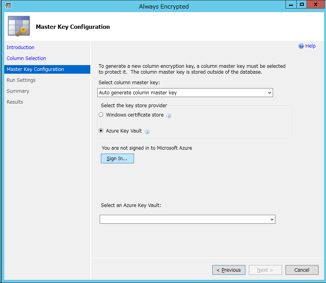
Task: Open the Azure Key Vault selection dropdown
Action: click(271, 219)
